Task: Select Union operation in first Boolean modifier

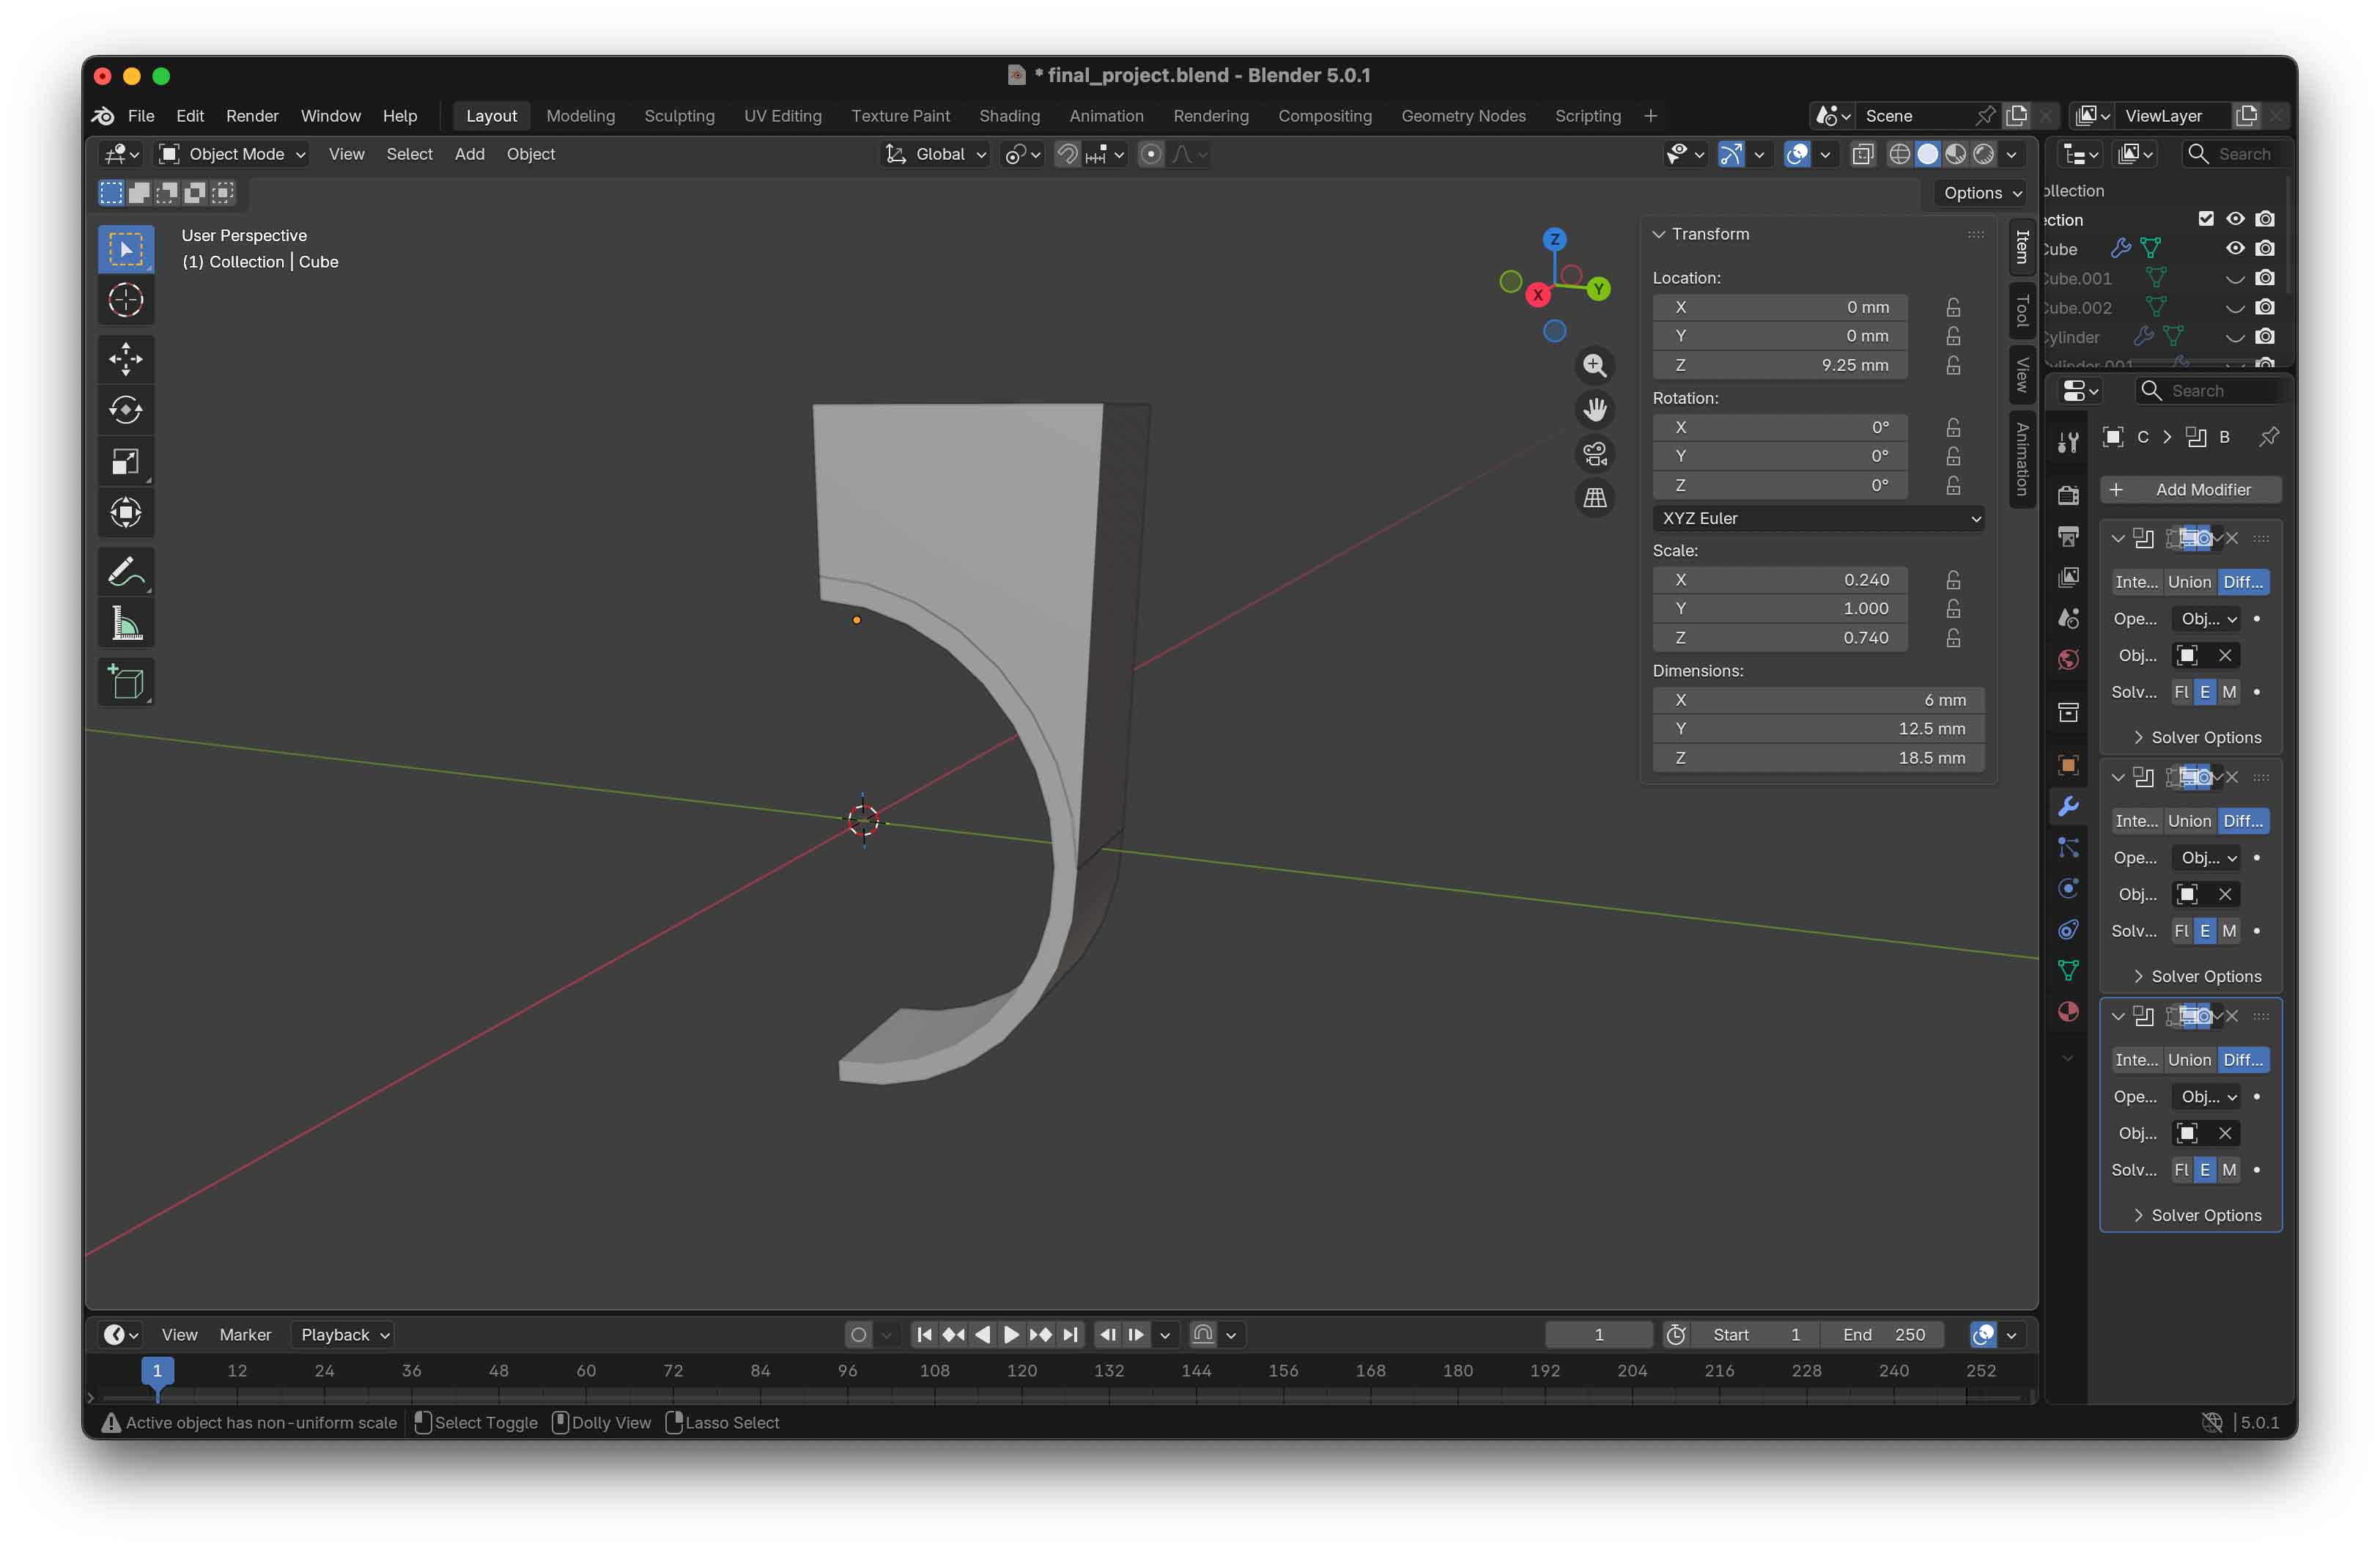Action: pyautogui.click(x=2189, y=582)
